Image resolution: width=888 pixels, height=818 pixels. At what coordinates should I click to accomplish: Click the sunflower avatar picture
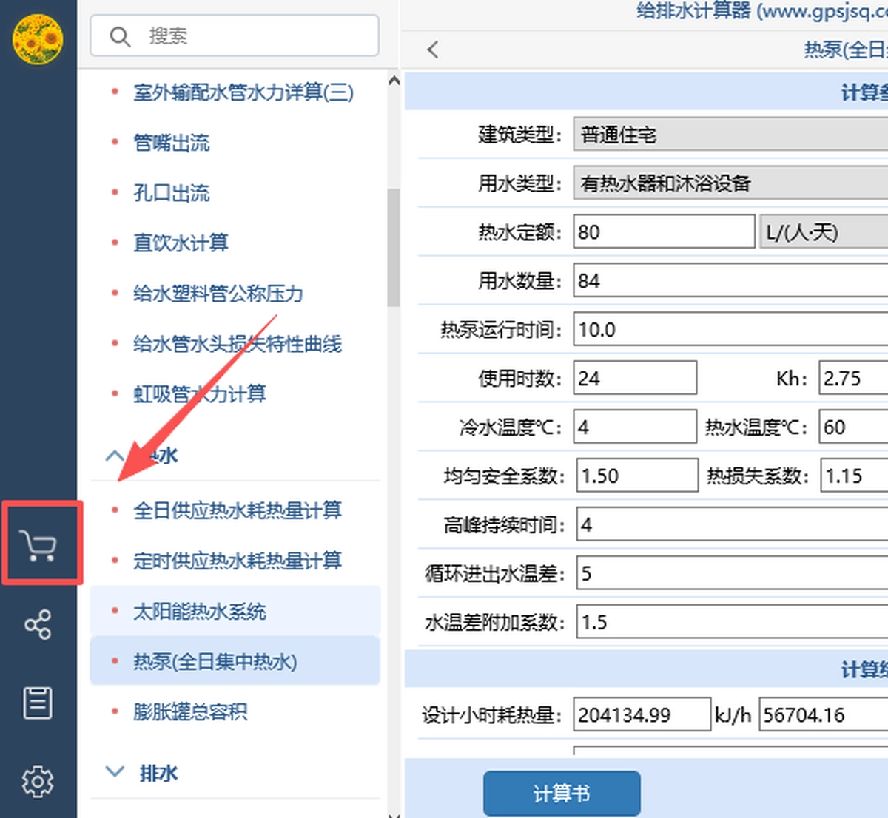click(x=38, y=38)
